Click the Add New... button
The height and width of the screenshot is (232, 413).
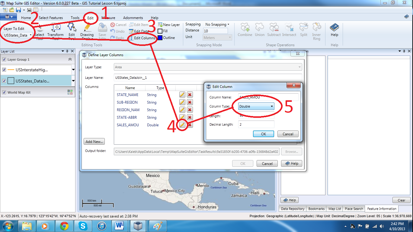tap(94, 141)
